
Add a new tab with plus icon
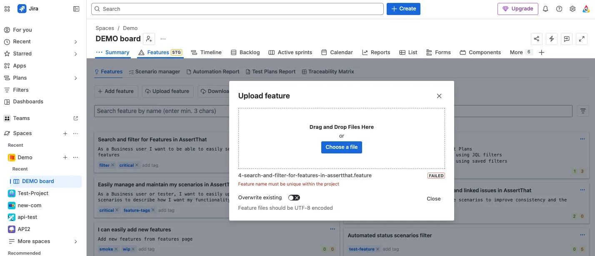coord(541,52)
